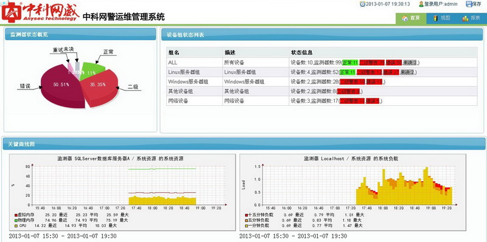Click the 监测器状态概览 panel header
487x242 pixels.
coord(80,35)
